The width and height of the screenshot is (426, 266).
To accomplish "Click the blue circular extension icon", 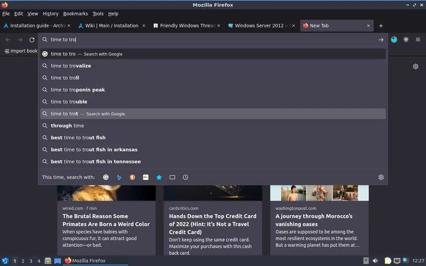I will pyautogui.click(x=394, y=40).
